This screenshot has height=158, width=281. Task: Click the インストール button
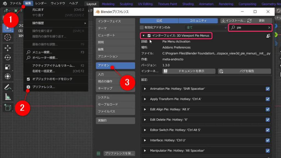[x=233, y=21]
